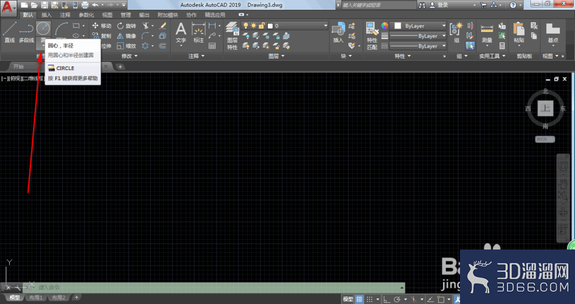Viewport: 575px width, 304px height.
Task: Open the quick calculator icon
Action: pyautogui.click(x=502, y=46)
